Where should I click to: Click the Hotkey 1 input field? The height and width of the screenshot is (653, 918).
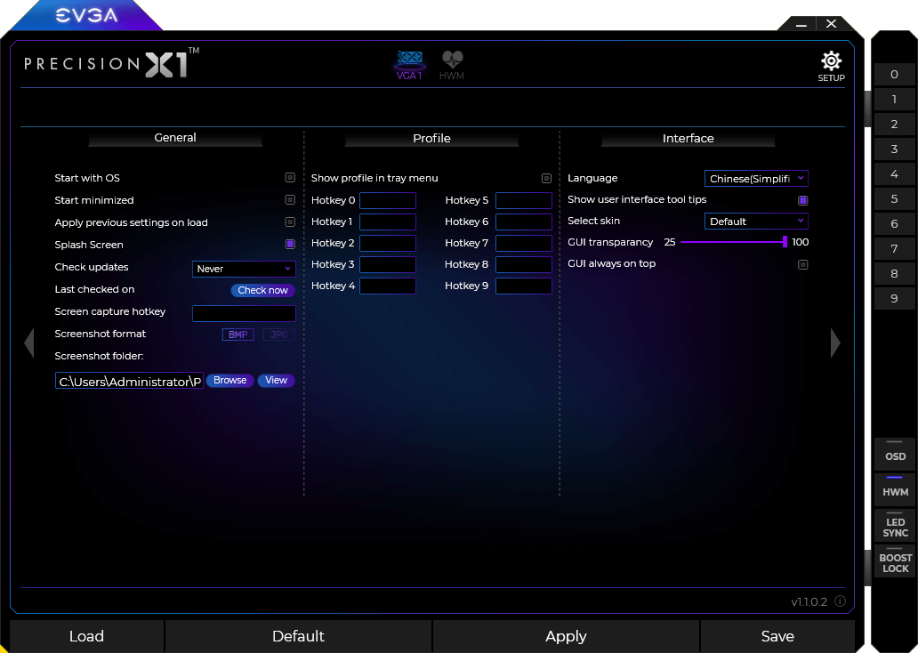(x=388, y=222)
